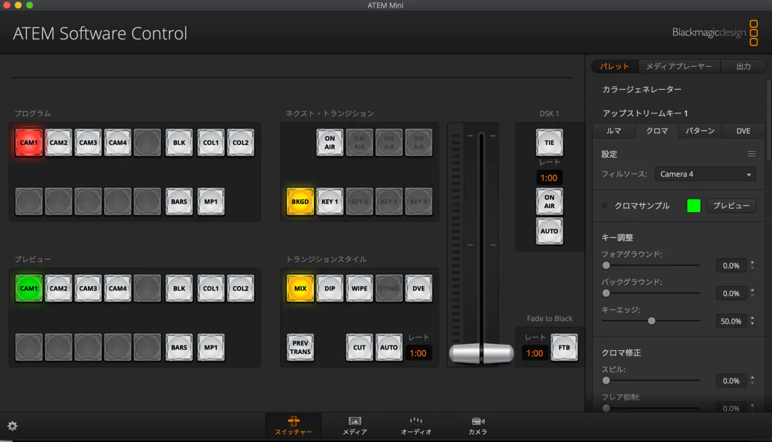Click the キーエッジ 50.0% value field
772x442 pixels.
731,321
